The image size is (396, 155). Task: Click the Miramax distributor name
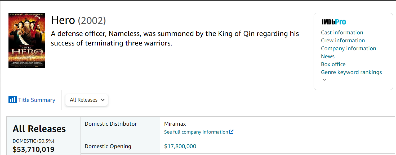(x=175, y=124)
